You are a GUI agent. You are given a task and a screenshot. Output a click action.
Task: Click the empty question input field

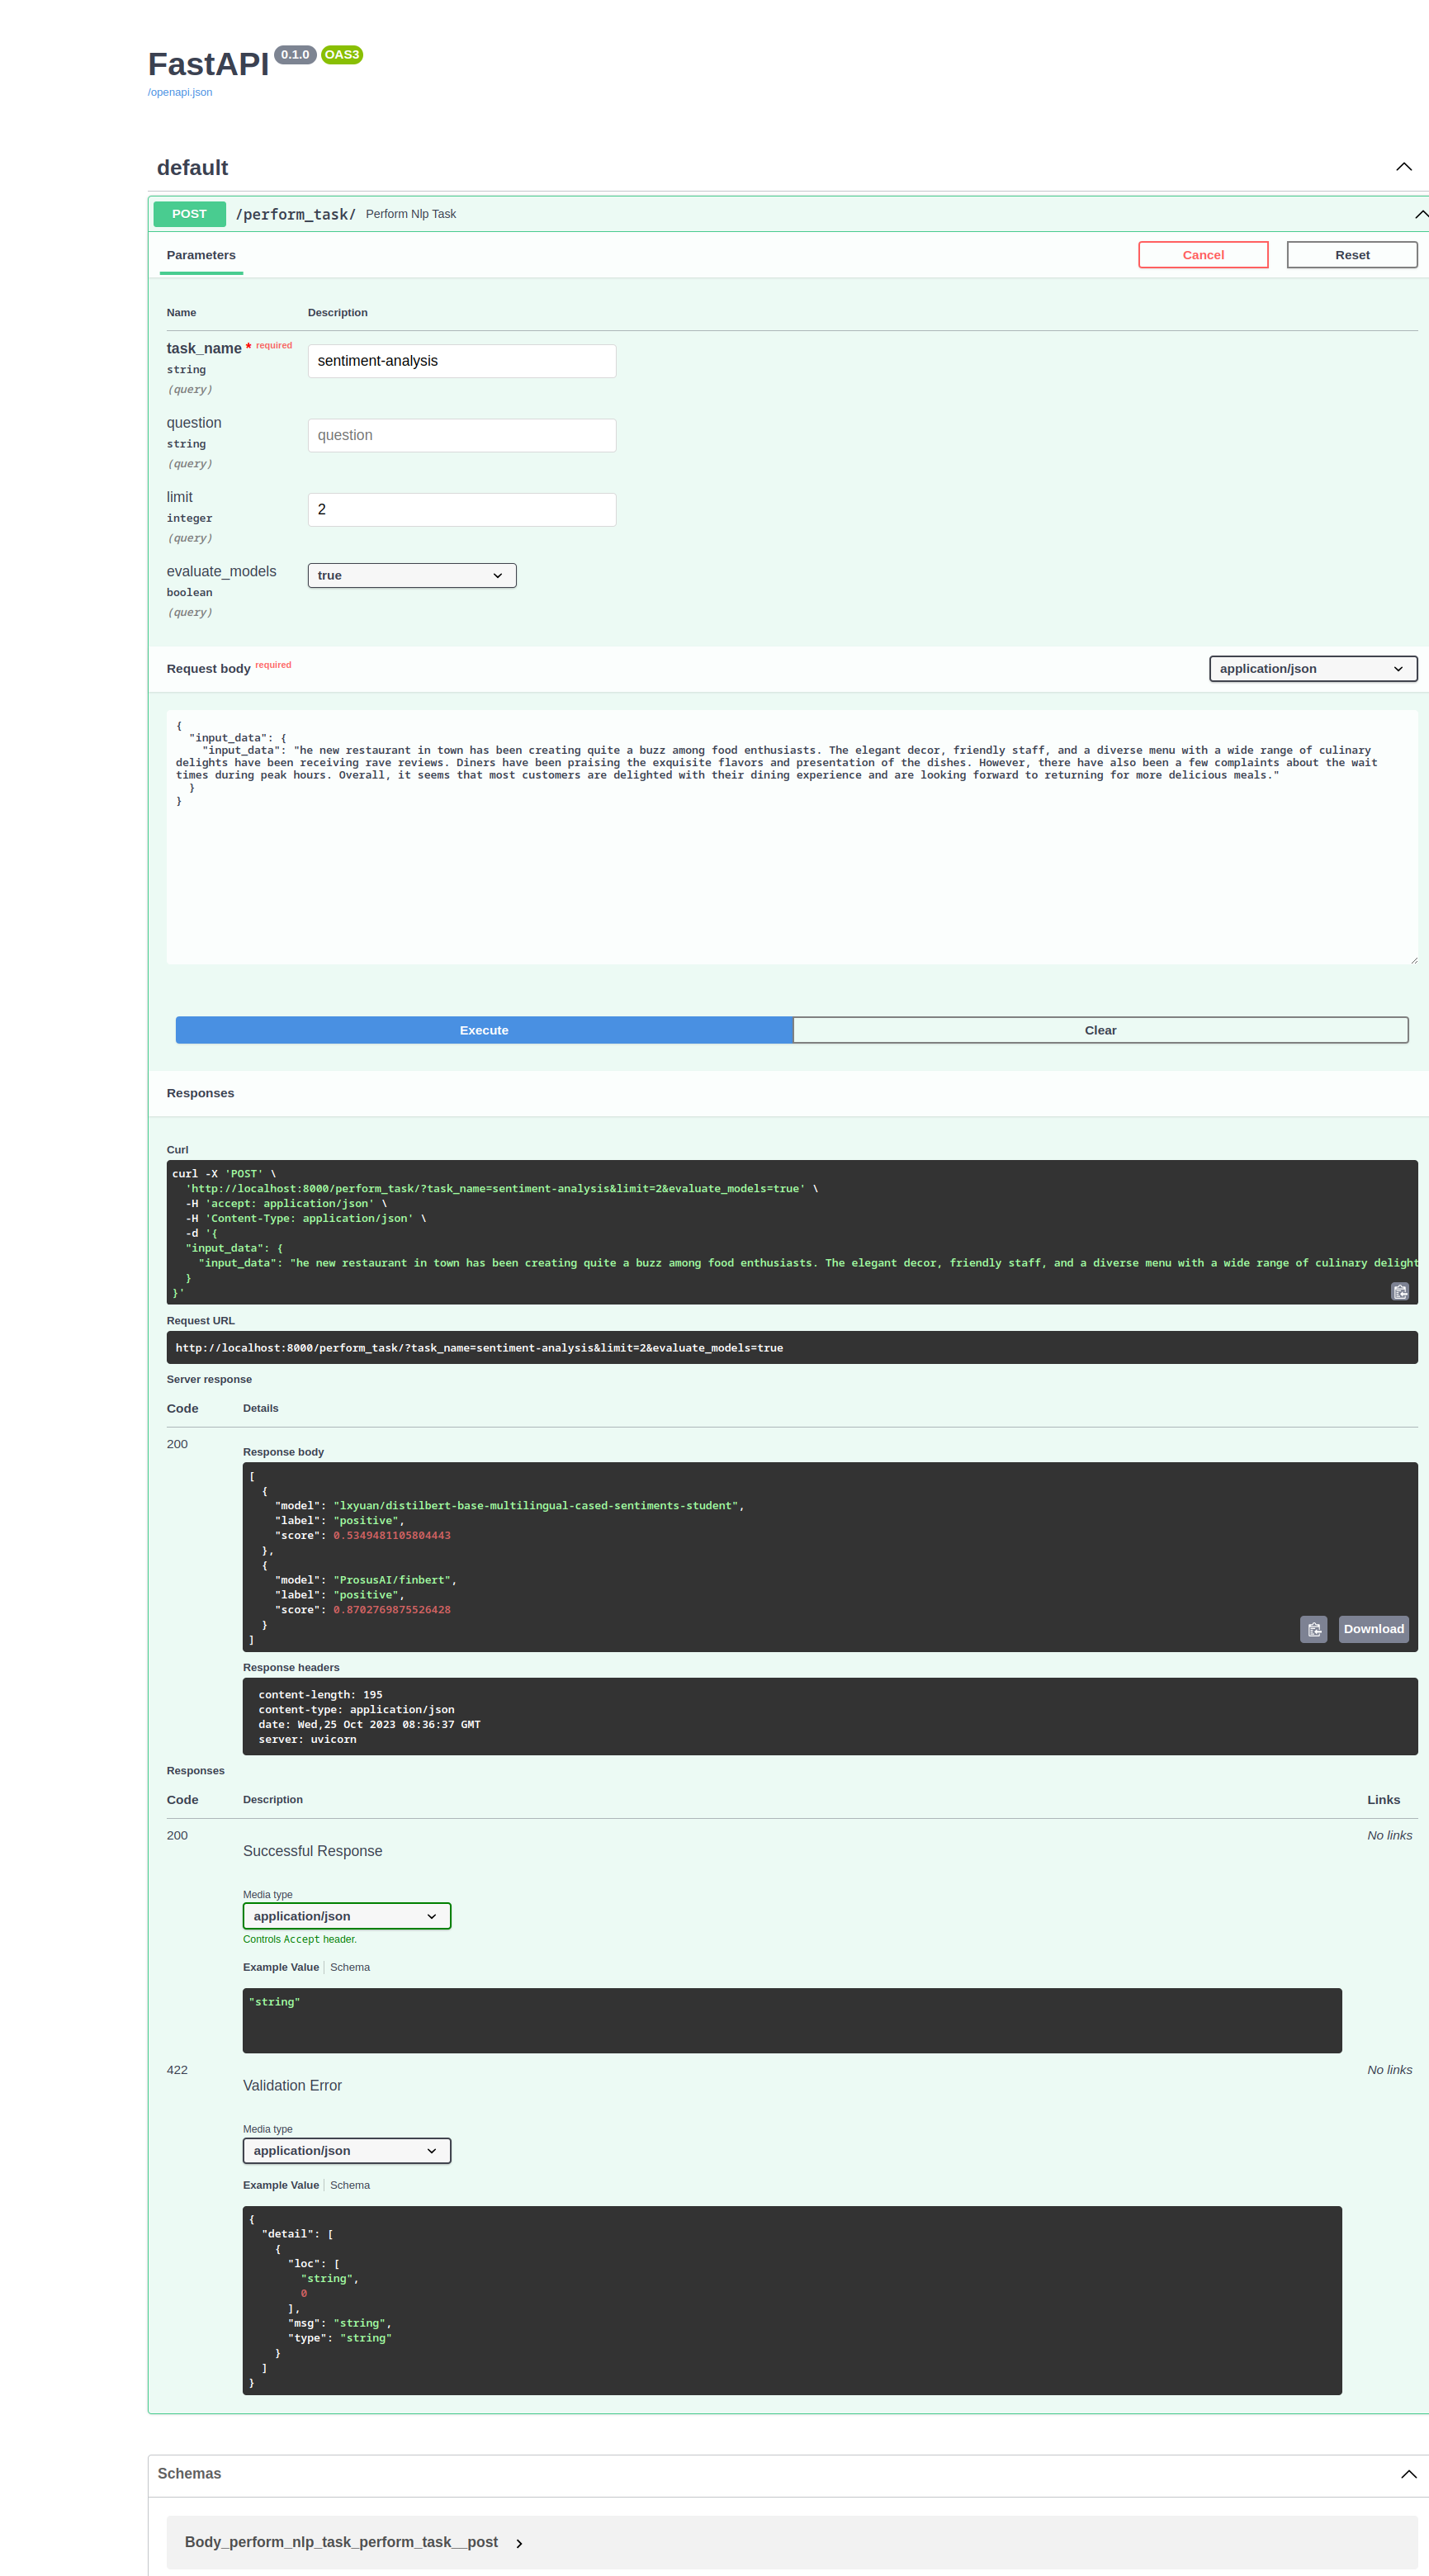pos(462,435)
